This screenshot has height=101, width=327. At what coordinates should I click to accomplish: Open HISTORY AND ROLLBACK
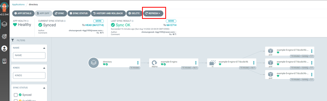click(108, 13)
